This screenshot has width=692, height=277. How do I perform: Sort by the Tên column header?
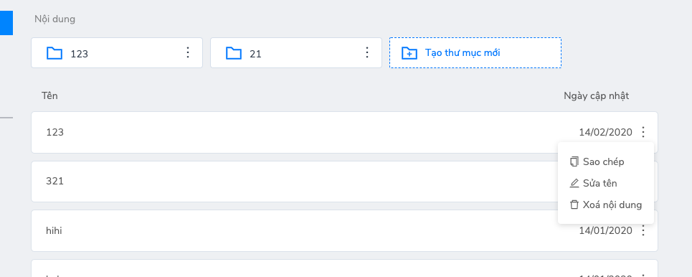[x=50, y=96]
